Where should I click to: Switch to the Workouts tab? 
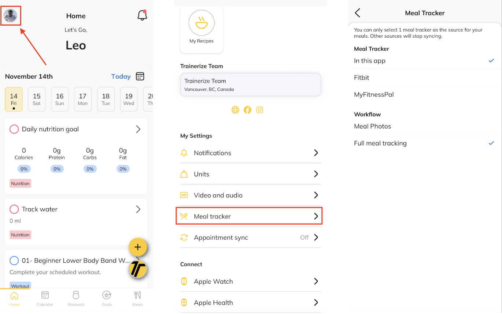click(76, 298)
